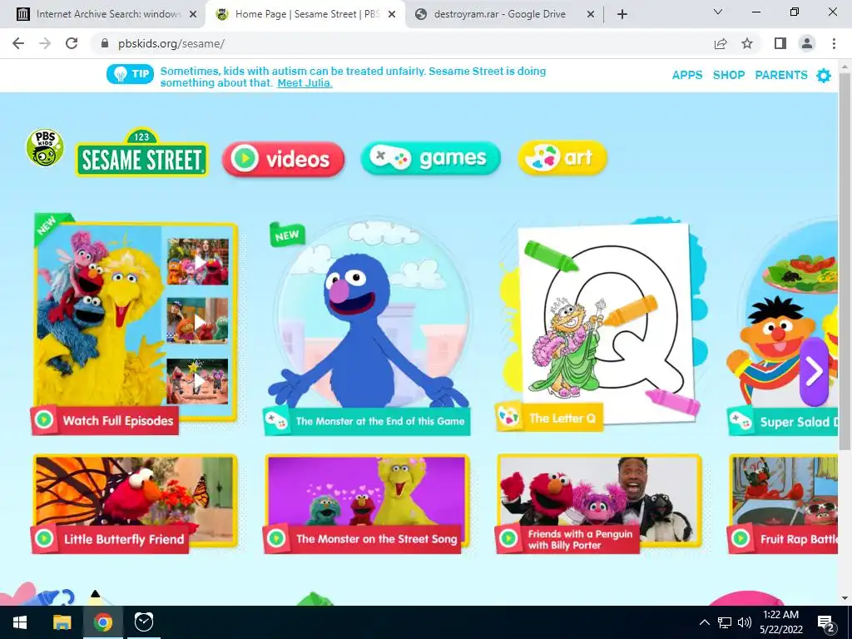Open The Monster at the End of this Game

[x=367, y=326]
